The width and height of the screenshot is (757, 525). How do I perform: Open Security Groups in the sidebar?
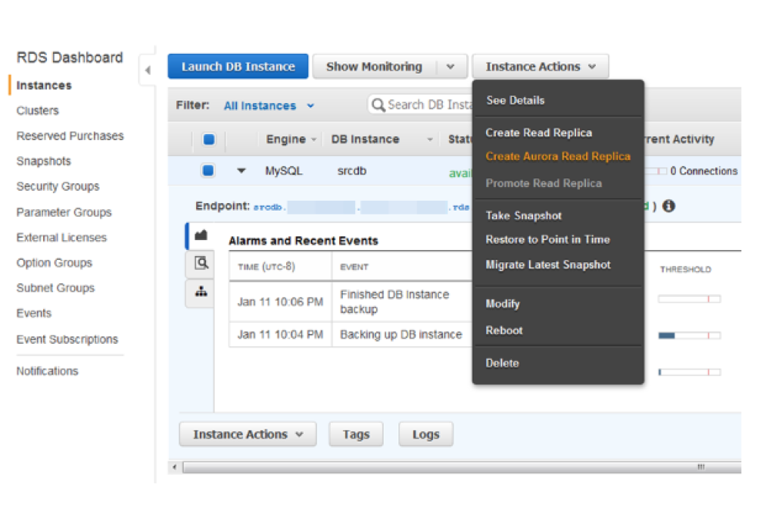tap(58, 186)
